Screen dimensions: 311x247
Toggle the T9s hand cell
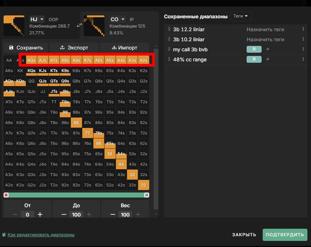coord(65,102)
